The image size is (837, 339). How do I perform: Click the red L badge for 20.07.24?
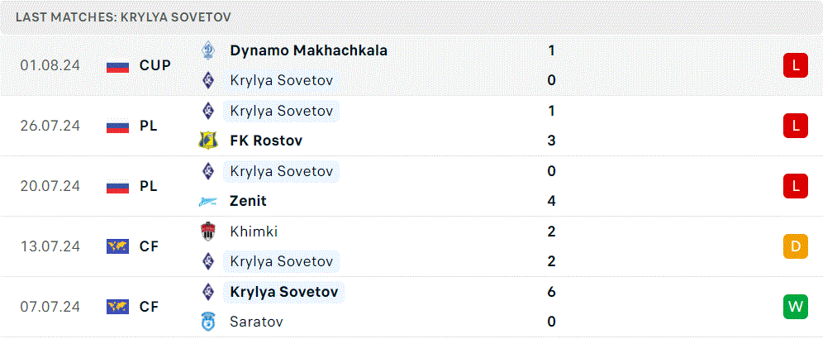796,186
